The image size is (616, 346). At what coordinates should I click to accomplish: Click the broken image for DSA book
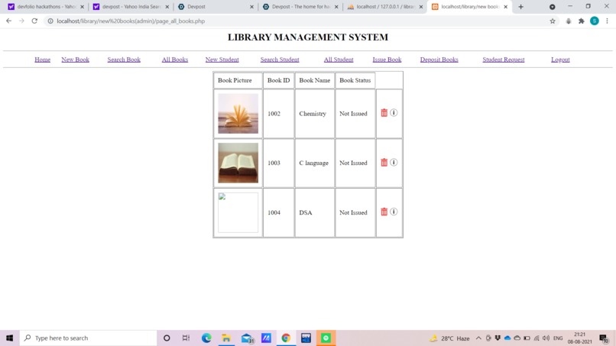238,212
